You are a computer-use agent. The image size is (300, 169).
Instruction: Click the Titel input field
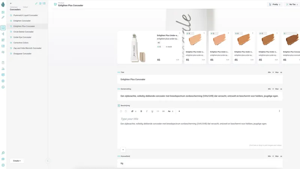click(x=200, y=79)
